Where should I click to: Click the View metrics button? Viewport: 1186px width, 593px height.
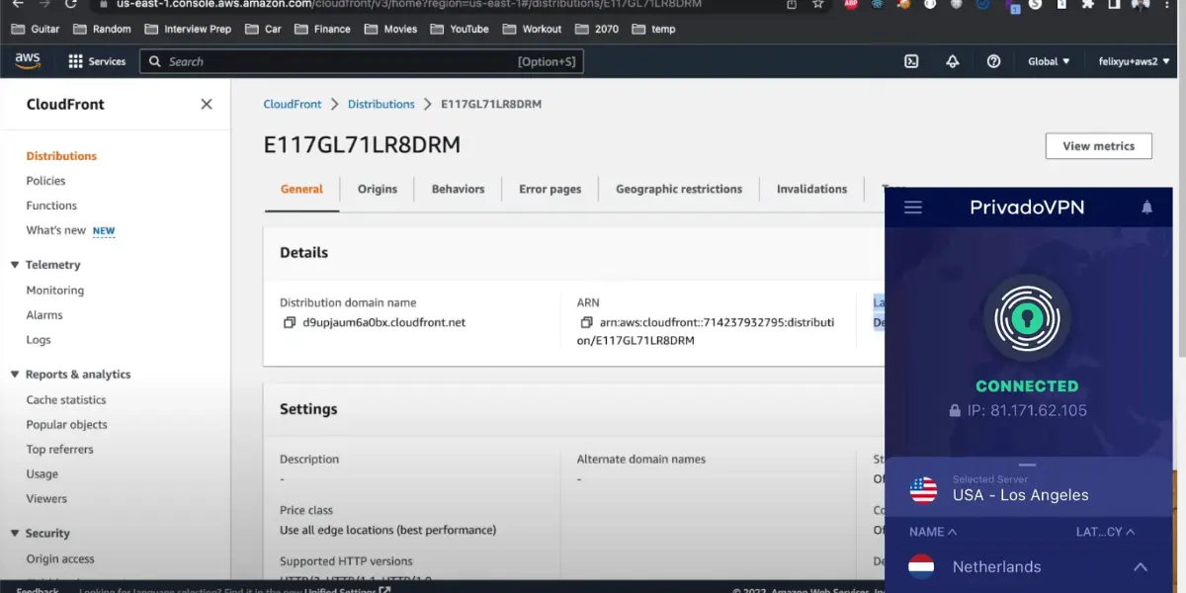pos(1098,146)
